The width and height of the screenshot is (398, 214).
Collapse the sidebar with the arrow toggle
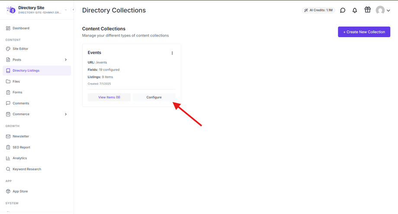tap(74, 10)
